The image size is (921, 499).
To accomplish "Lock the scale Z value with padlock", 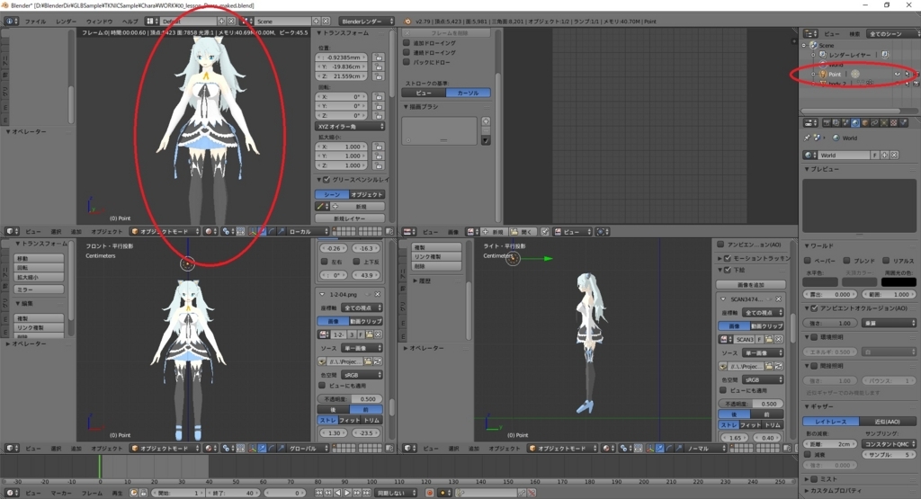I will (379, 165).
